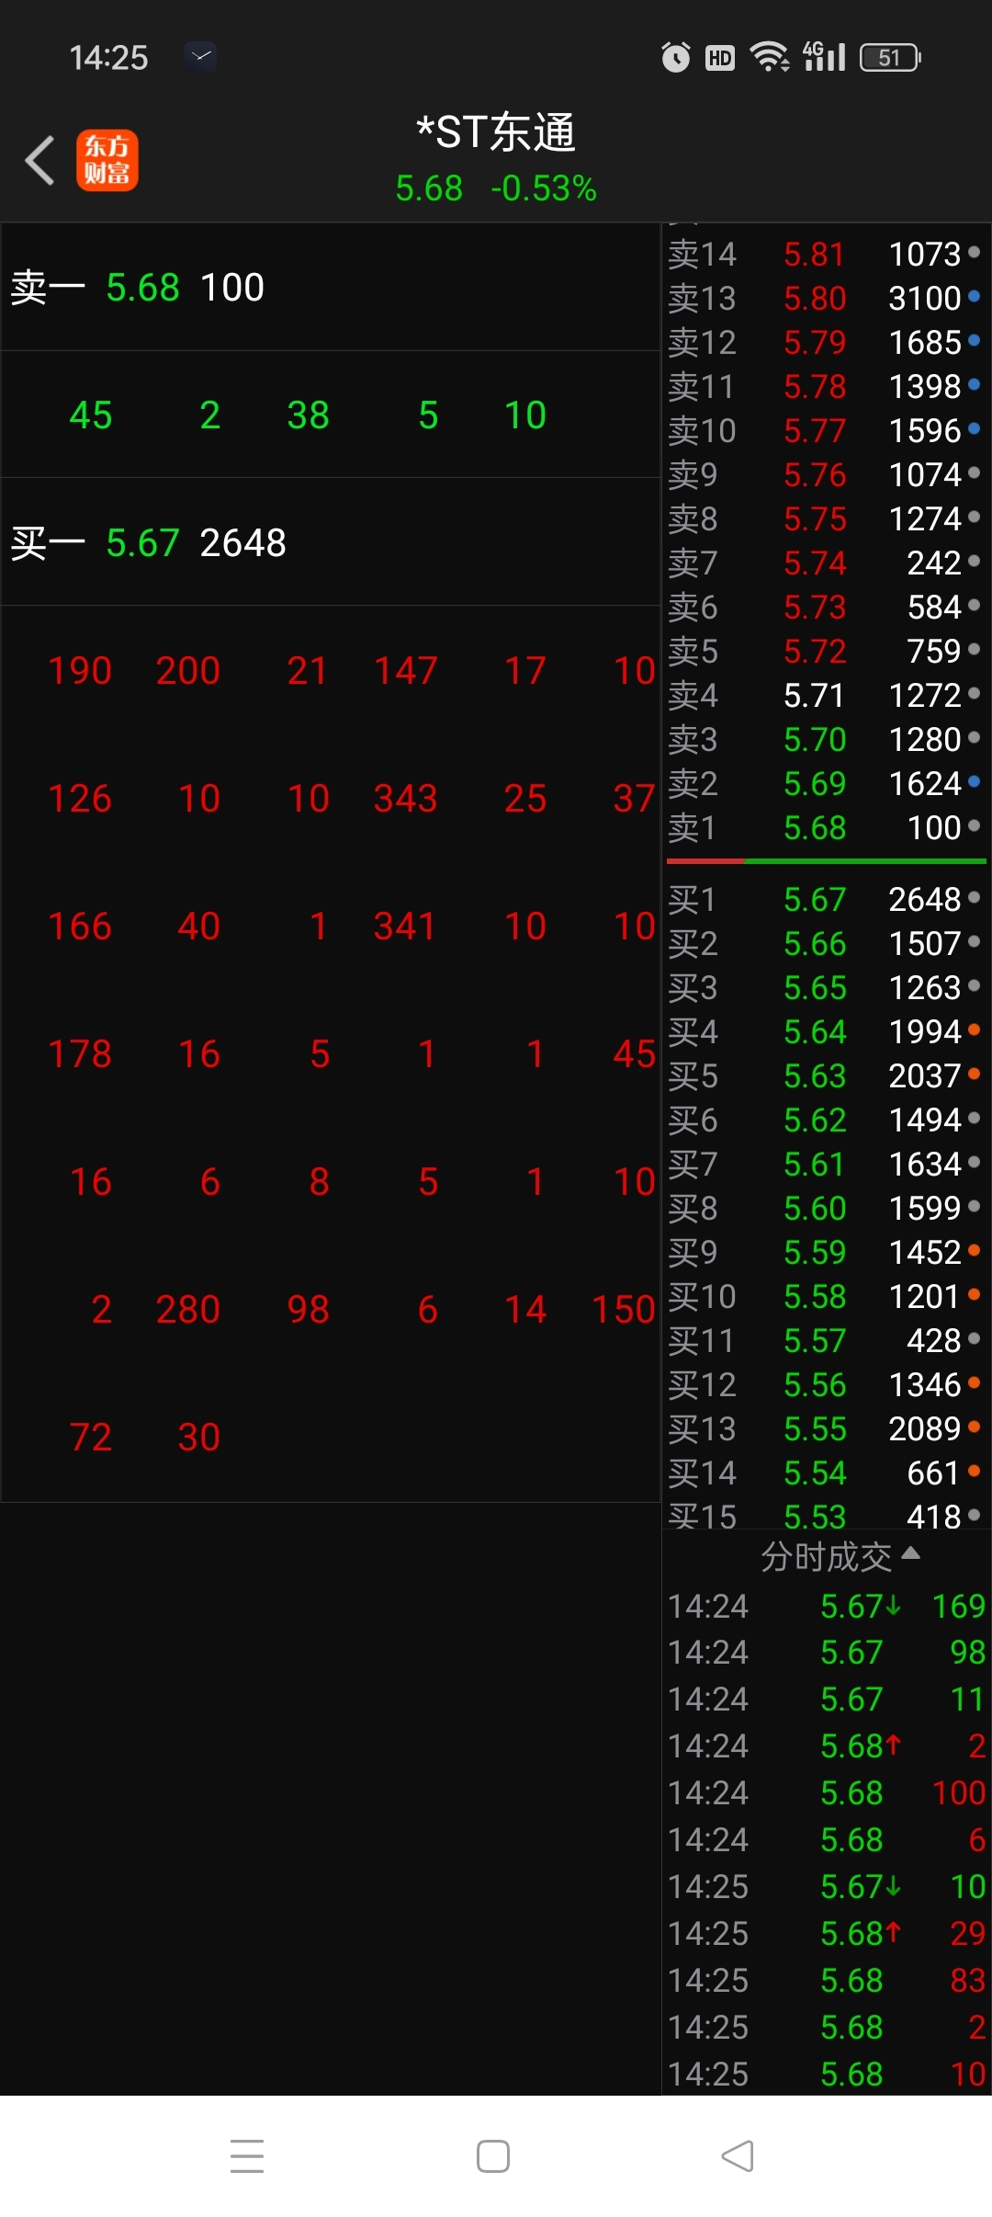Select the 卖9 5.76 1074 row
The image size is (992, 2217).
[x=825, y=474]
